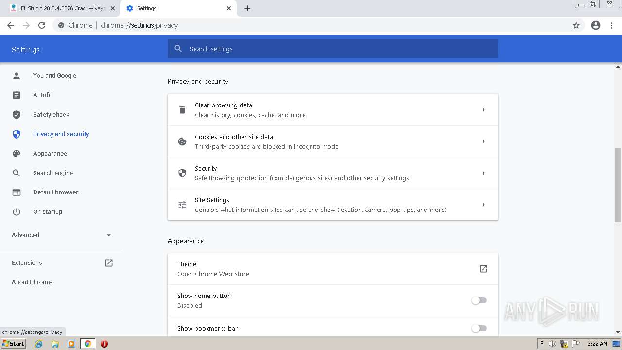Viewport: 622px width, 350px height.
Task: Click the search icon for Search engine
Action: (17, 173)
